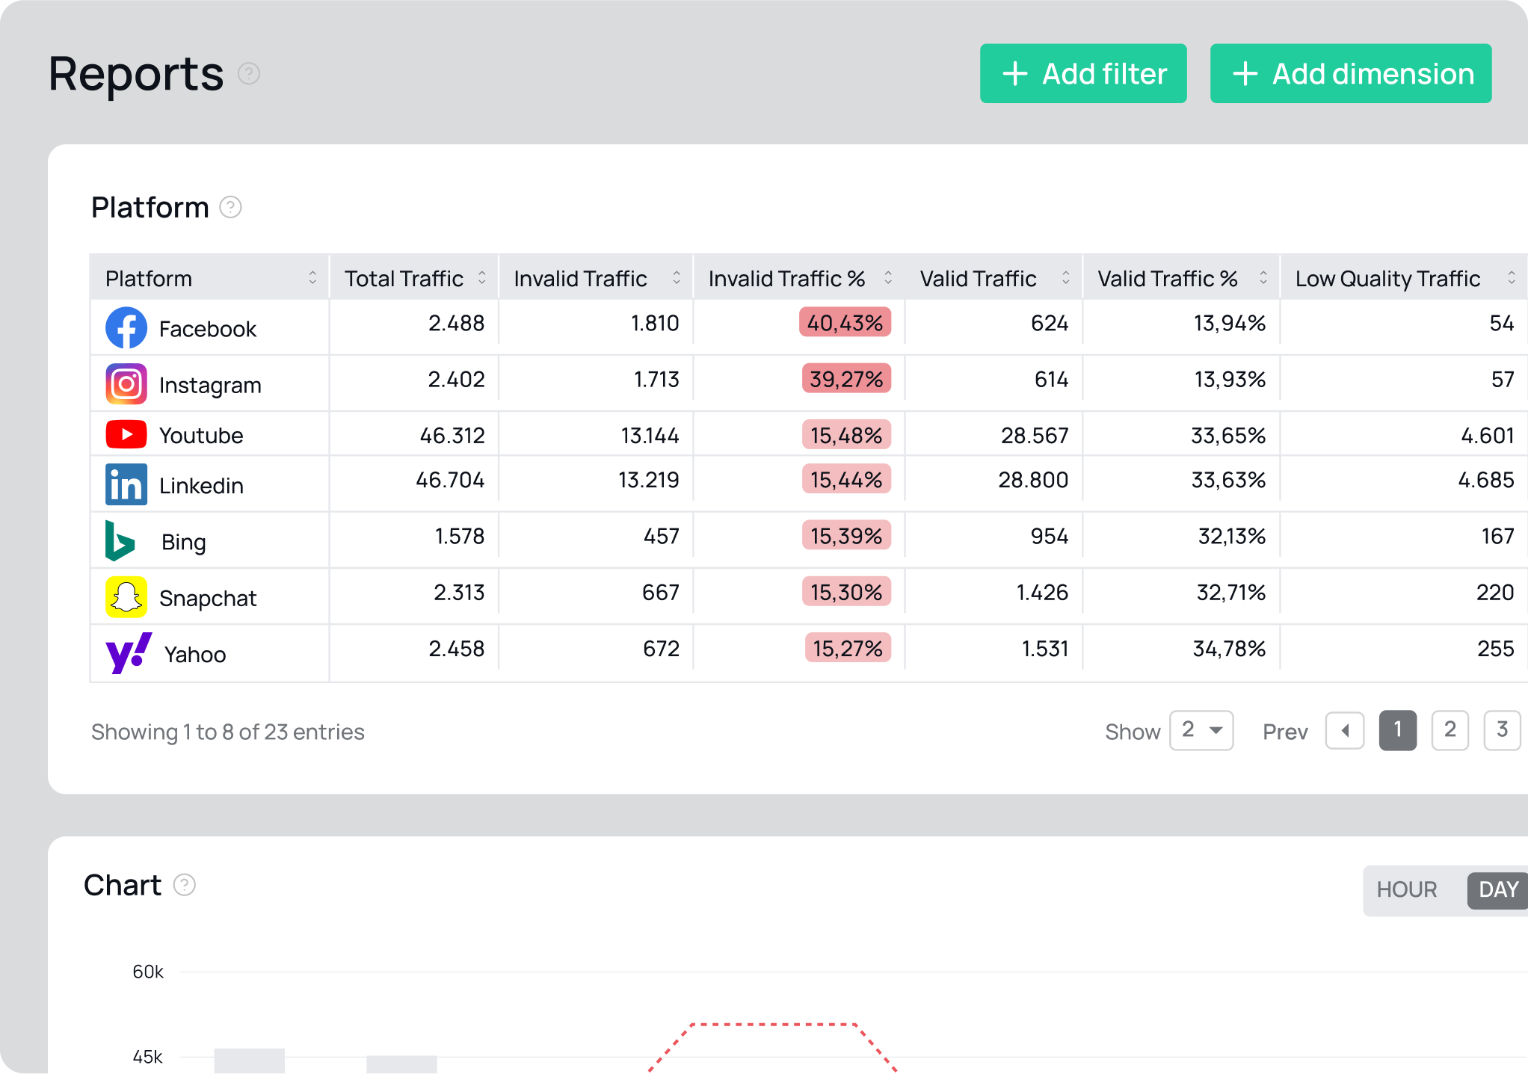This screenshot has width=1528, height=1074.
Task: Click Invalid Traffic value 13.219
Action: click(x=649, y=480)
